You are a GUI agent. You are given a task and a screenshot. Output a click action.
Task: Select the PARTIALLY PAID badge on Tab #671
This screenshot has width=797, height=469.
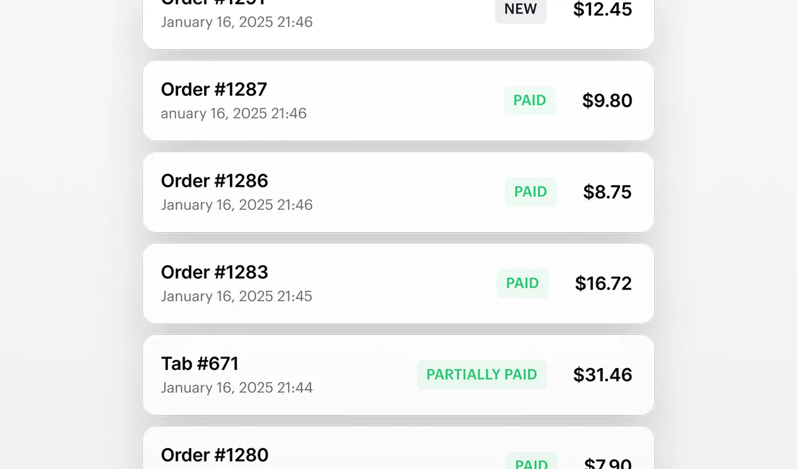click(481, 374)
